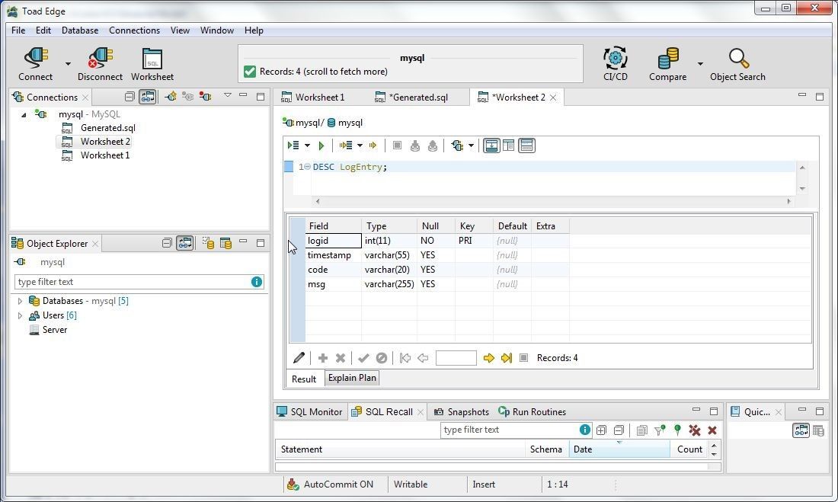
Task: Expand the Databases node
Action: pos(21,301)
